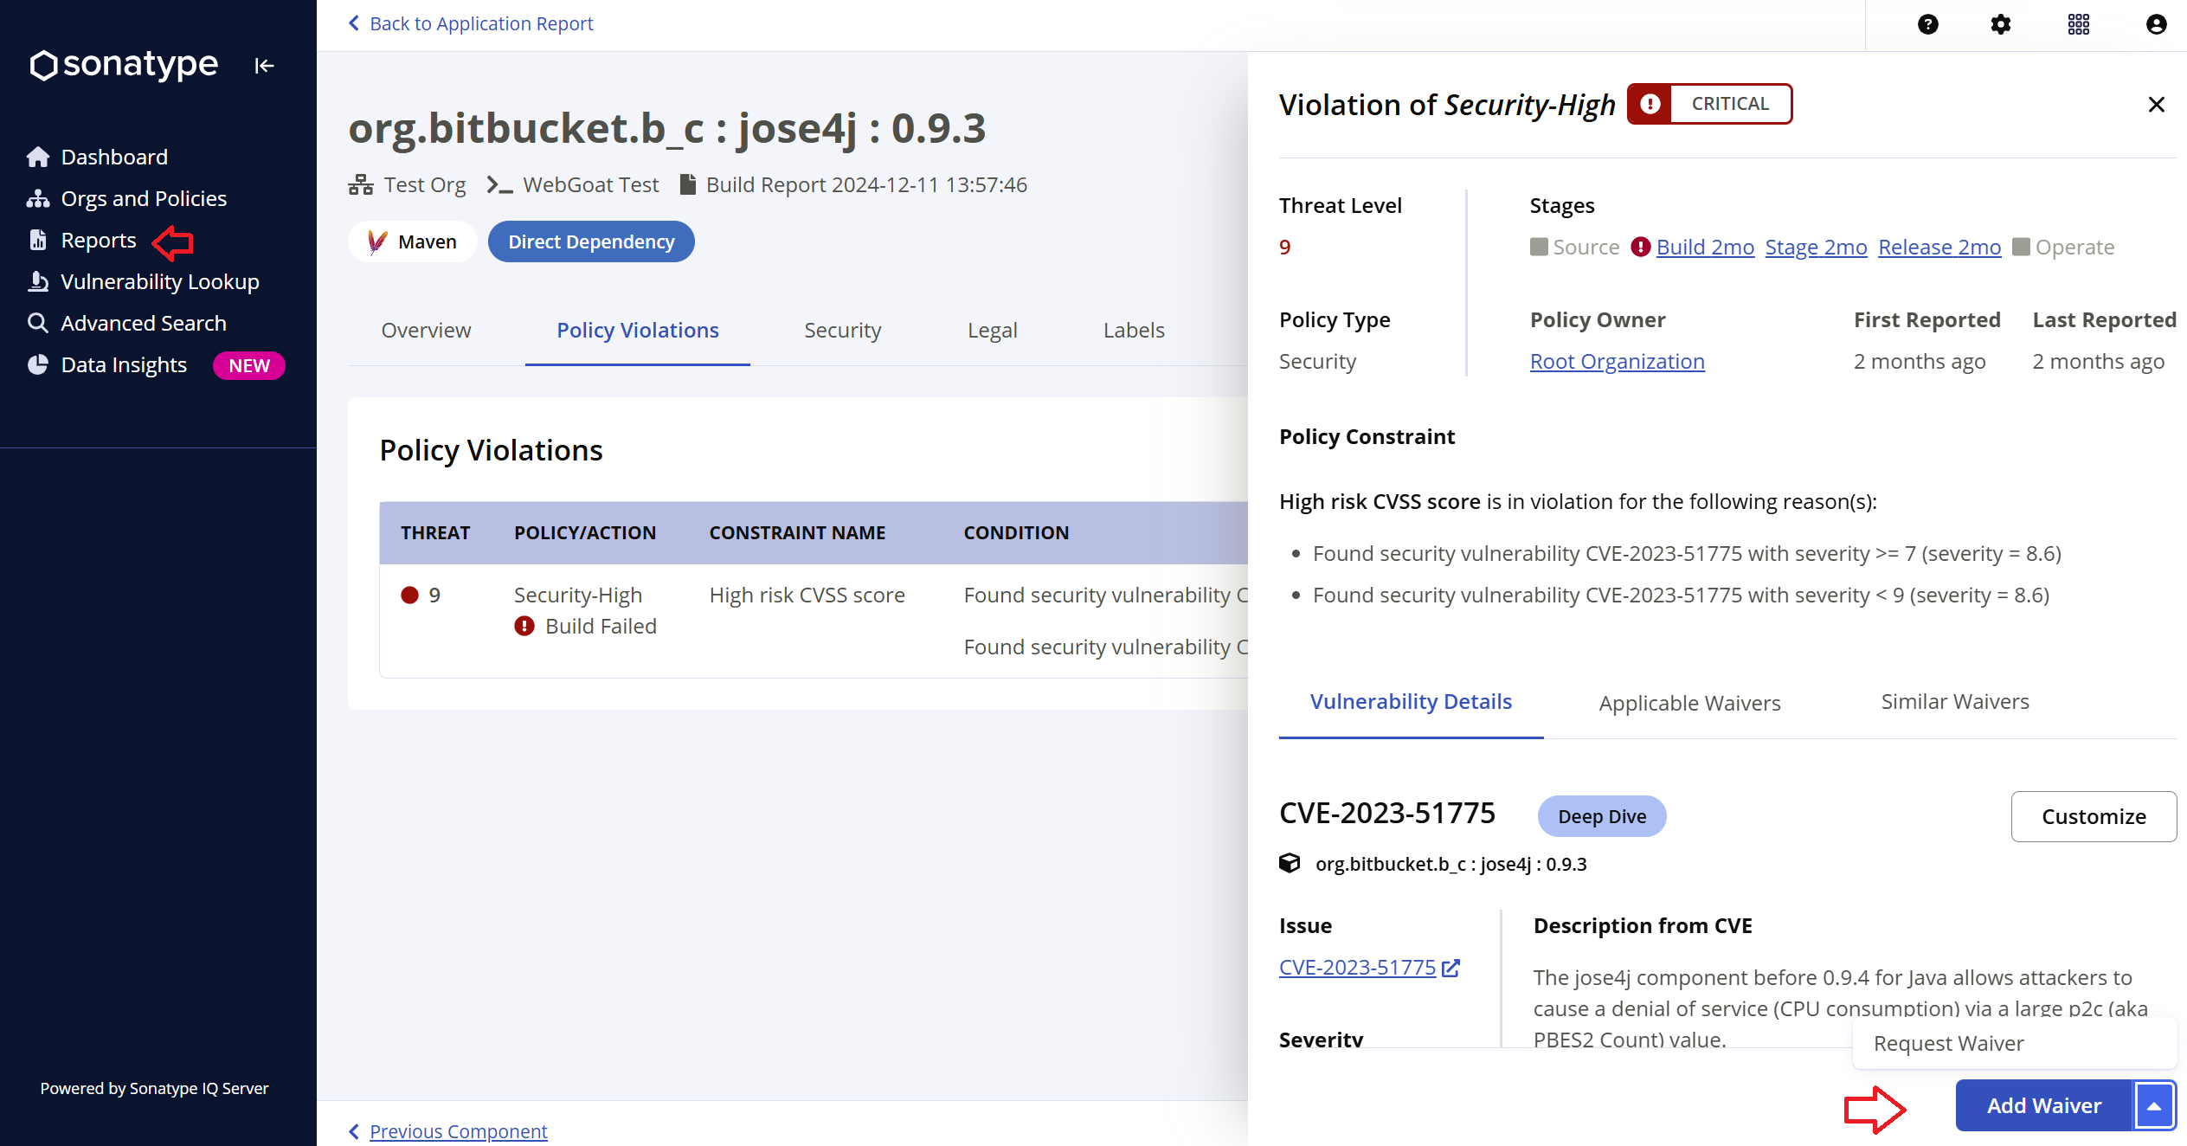Click the external link icon beside CVE-2023-51775
Screen dimensions: 2187x1146
[1451, 968]
